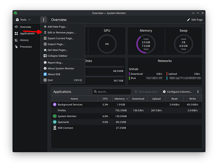
Task: Go to Processes page in sidebar
Action: pyautogui.click(x=26, y=47)
